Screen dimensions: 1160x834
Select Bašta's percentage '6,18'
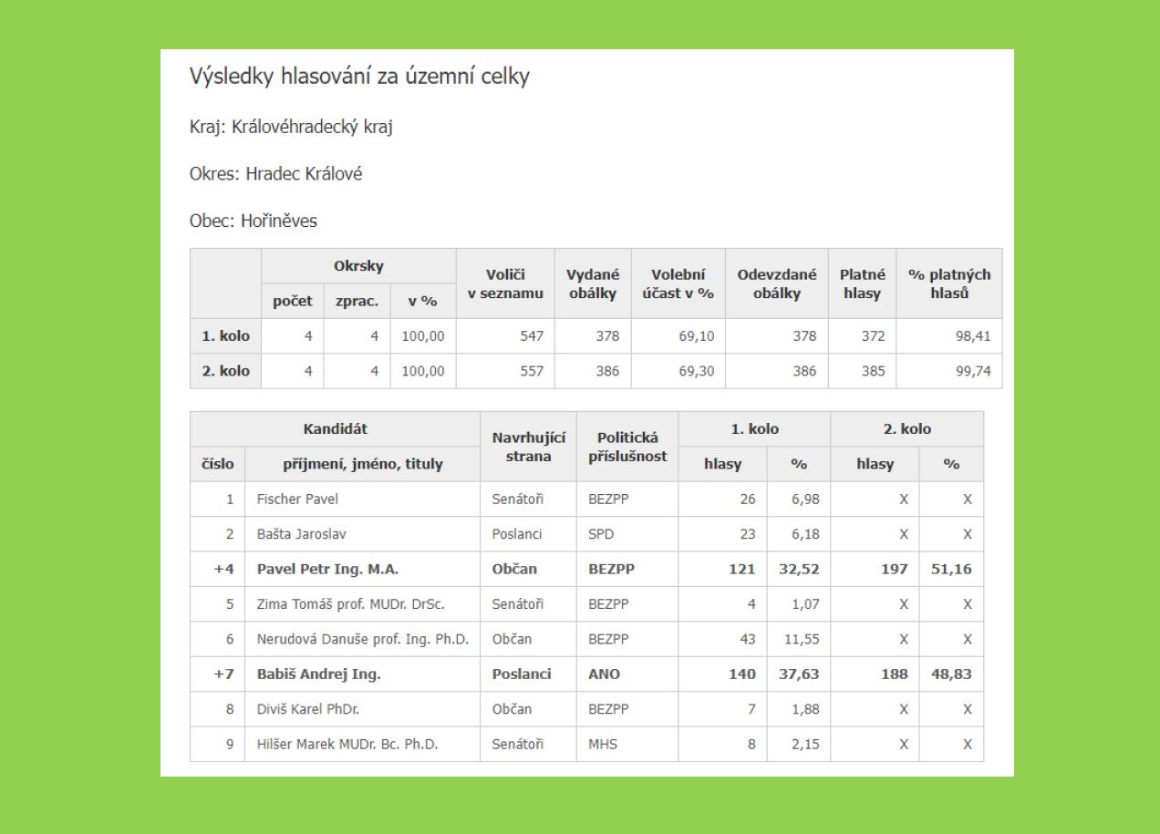pyautogui.click(x=805, y=534)
